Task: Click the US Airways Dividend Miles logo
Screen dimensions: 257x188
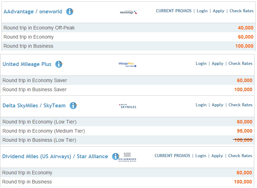Action: pos(127,157)
